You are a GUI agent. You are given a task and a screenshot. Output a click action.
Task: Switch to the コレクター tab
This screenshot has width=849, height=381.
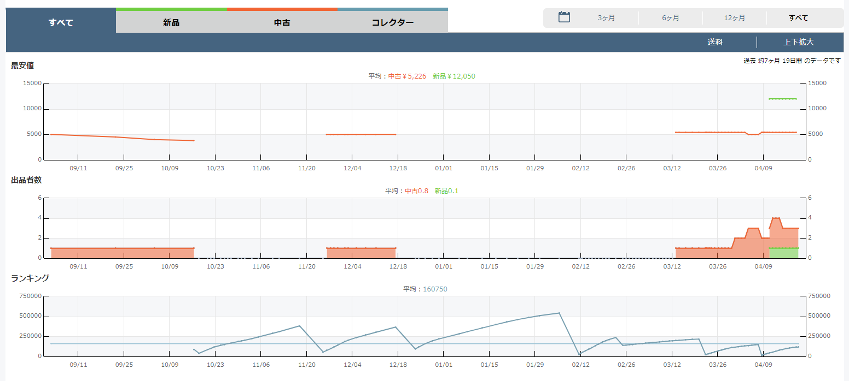pos(393,22)
